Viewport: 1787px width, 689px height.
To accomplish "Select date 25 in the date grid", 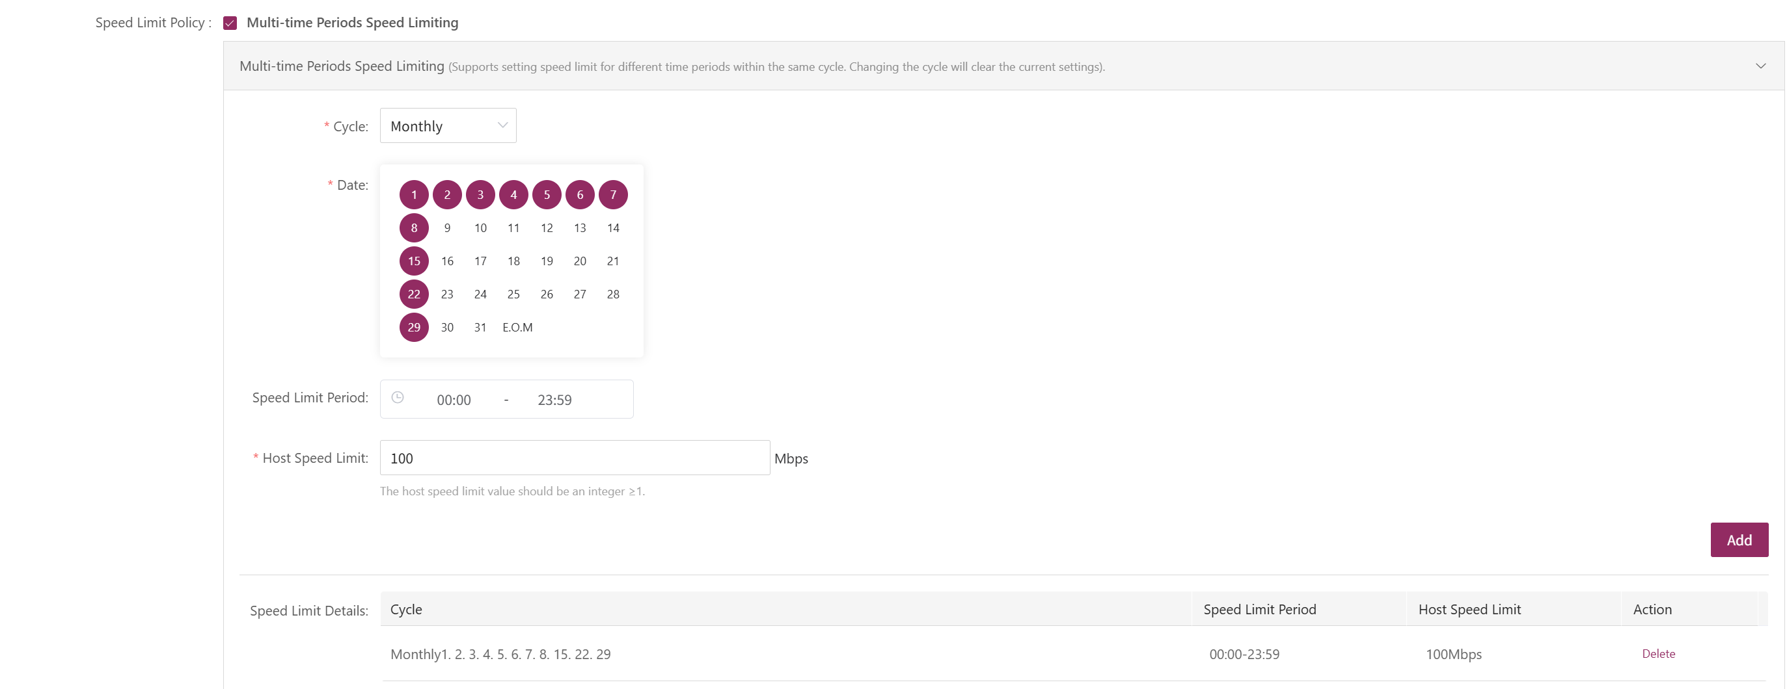I will pyautogui.click(x=513, y=294).
